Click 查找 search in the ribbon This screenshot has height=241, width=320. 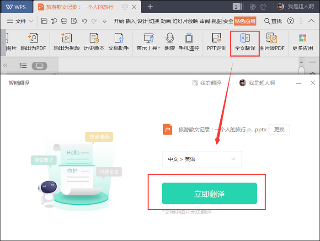(x=273, y=21)
